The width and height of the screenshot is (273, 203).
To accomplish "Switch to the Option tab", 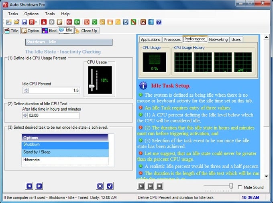I will pos(31,31).
